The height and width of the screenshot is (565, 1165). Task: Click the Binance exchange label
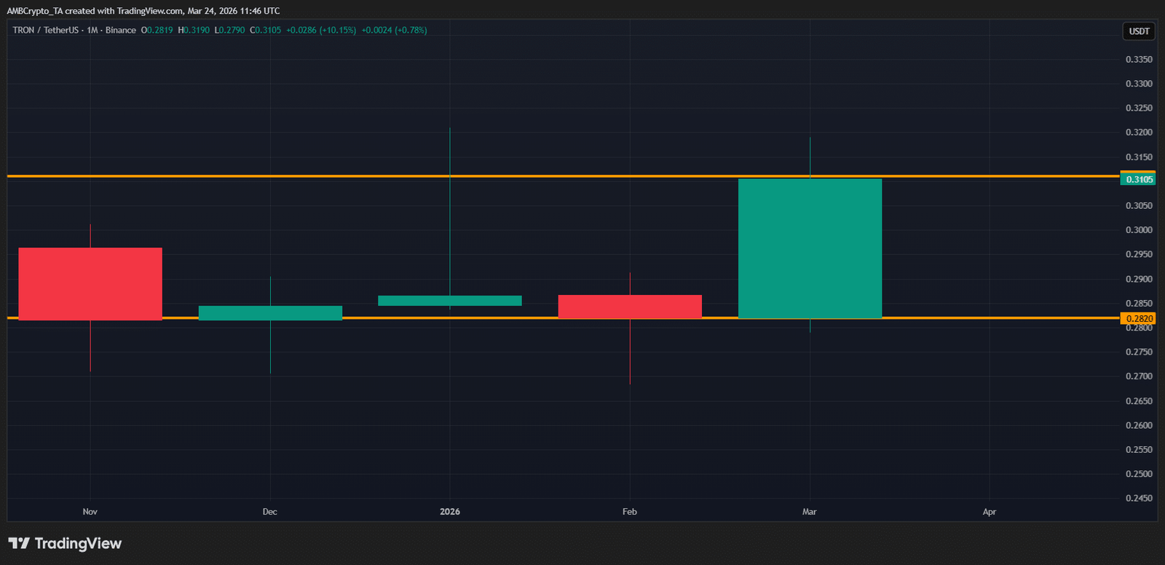coord(120,30)
